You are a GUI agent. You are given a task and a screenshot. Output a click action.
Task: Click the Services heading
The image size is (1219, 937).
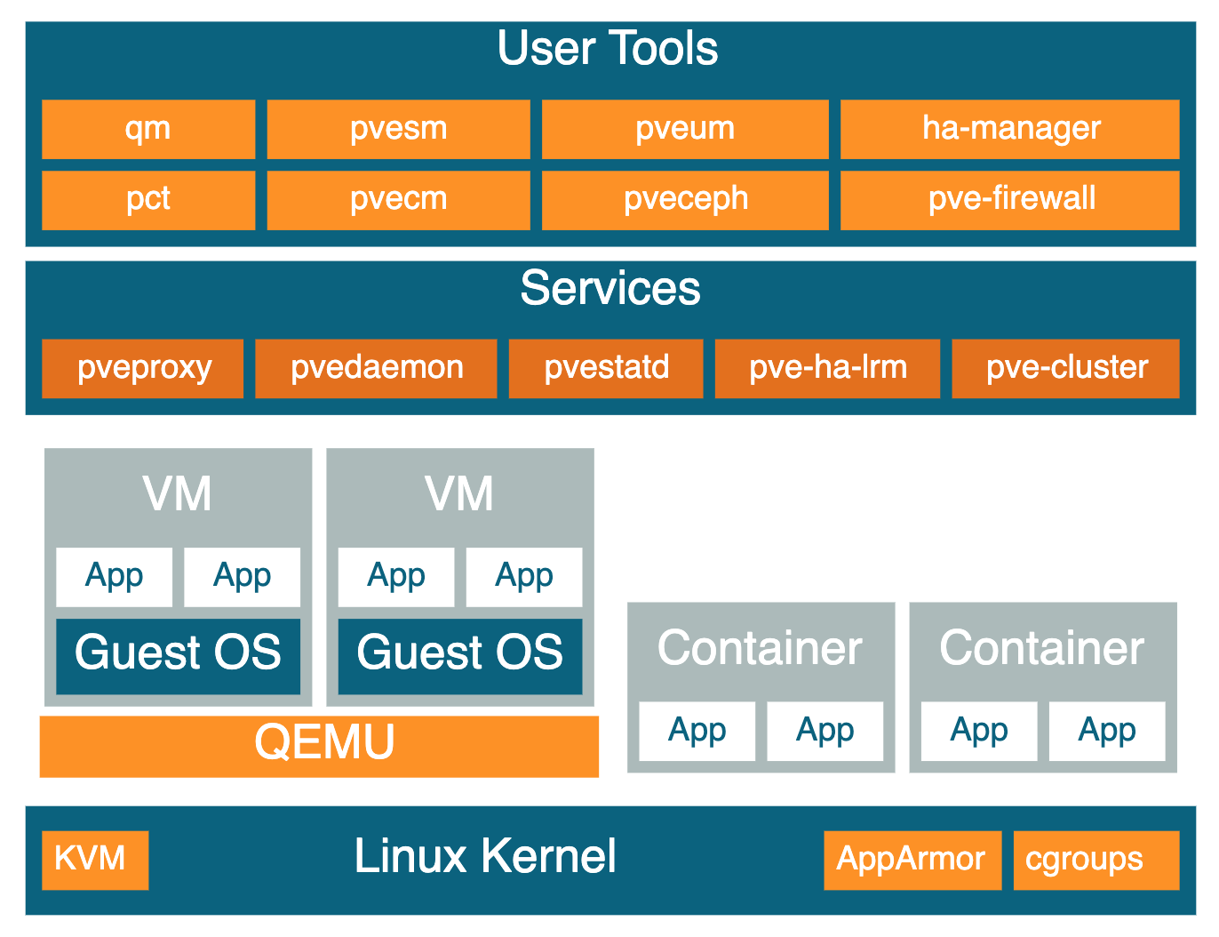tap(610, 288)
